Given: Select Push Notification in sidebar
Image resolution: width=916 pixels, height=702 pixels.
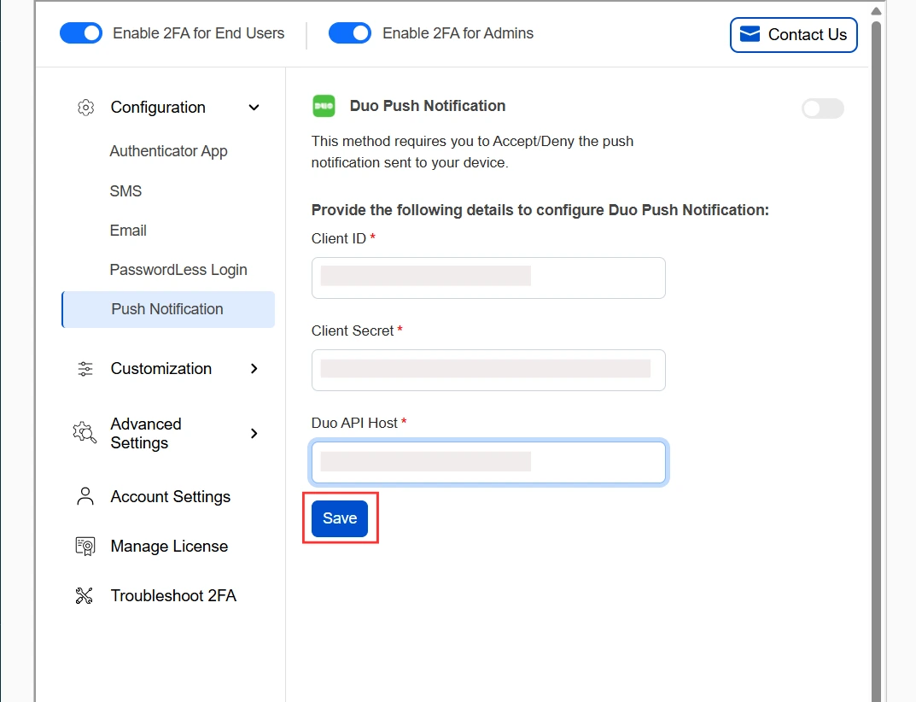Looking at the screenshot, I should 168,309.
